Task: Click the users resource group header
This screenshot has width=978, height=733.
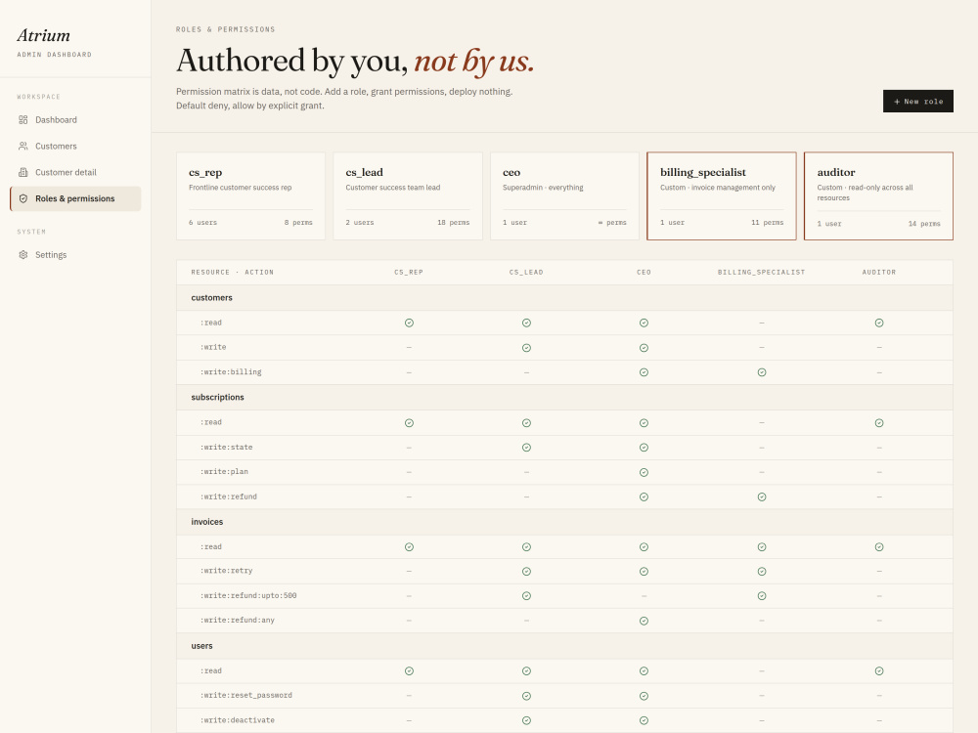Action: [x=564, y=646]
